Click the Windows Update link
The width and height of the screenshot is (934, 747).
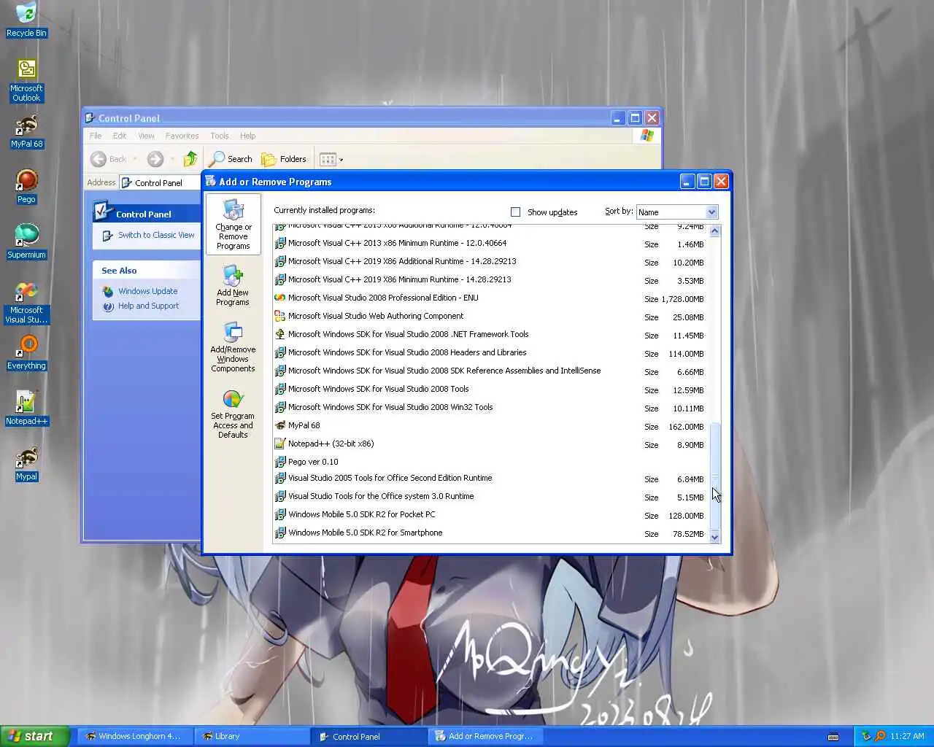coord(147,291)
